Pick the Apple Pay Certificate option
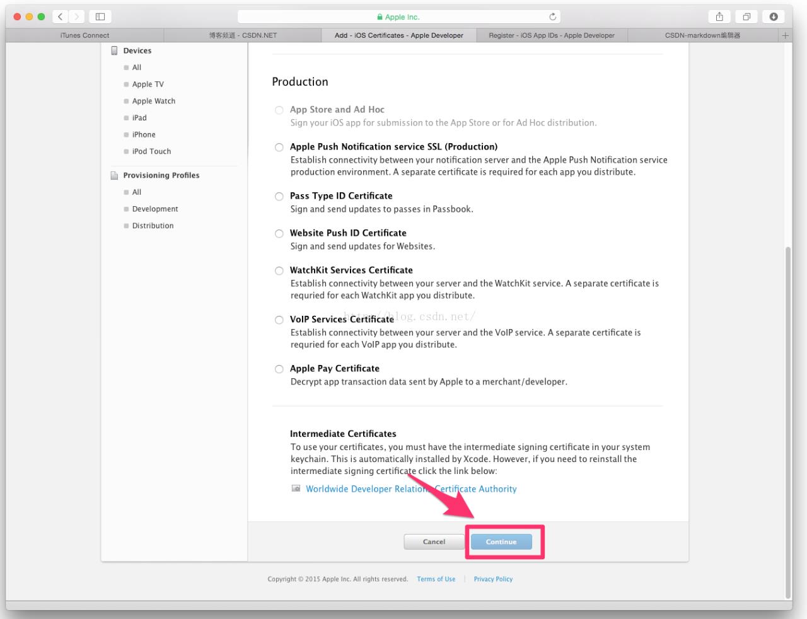The image size is (807, 619). point(279,369)
